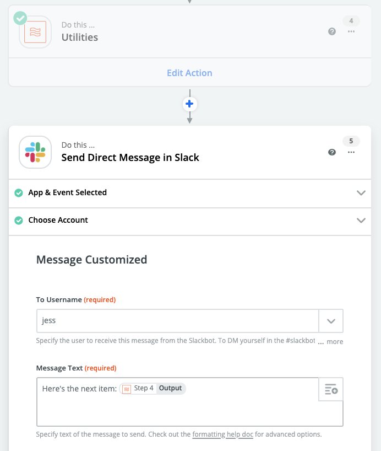Image resolution: width=381 pixels, height=451 pixels.
Task: Click the Step 4 Output data pill
Action: (153, 389)
